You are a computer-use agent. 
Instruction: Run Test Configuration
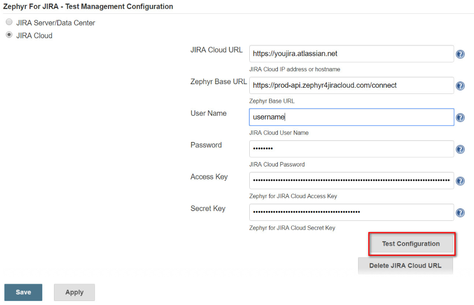(x=412, y=244)
